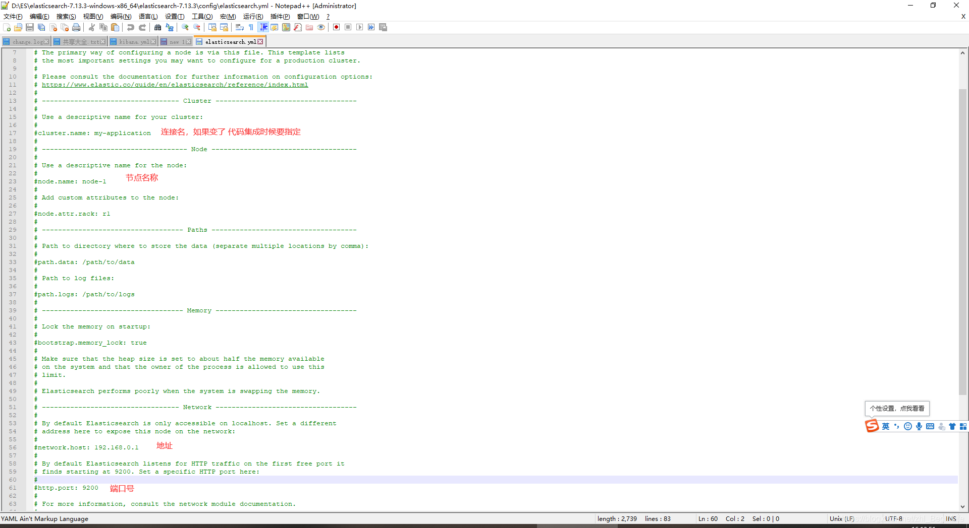The width and height of the screenshot is (969, 528).
Task: Click the Print toolbar icon
Action: point(76,27)
